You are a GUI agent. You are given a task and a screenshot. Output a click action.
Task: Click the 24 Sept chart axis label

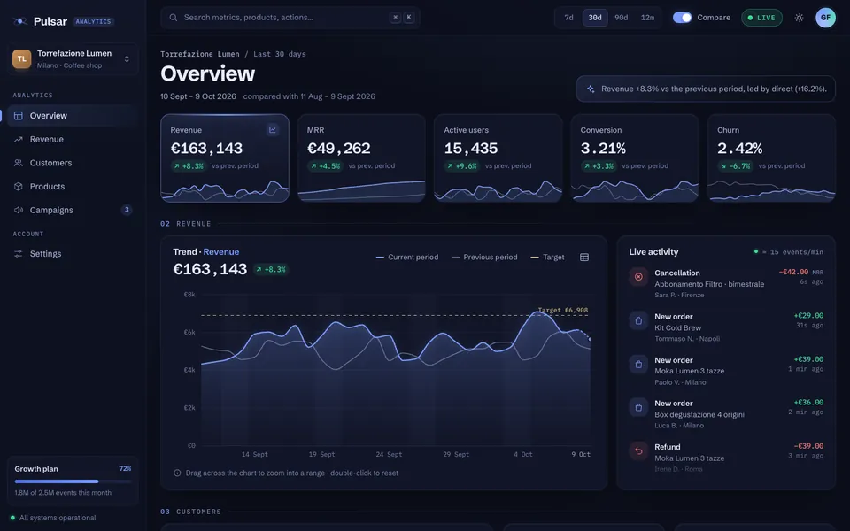click(389, 455)
